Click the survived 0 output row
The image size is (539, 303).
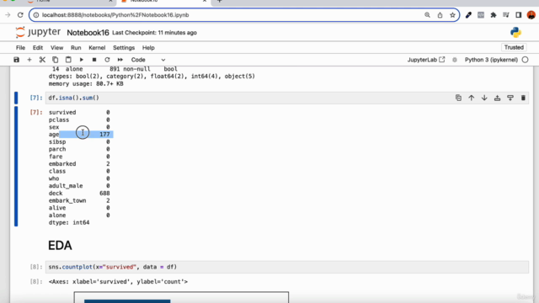(79, 112)
